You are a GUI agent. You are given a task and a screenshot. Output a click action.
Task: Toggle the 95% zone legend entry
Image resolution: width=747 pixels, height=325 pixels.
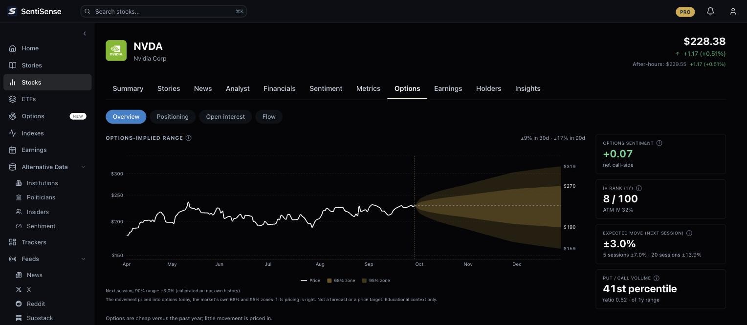(x=376, y=281)
